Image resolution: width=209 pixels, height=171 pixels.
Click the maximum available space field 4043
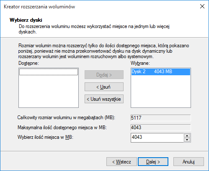click(161, 128)
